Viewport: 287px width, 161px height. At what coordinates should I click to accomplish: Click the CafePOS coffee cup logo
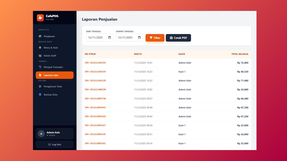[40, 18]
